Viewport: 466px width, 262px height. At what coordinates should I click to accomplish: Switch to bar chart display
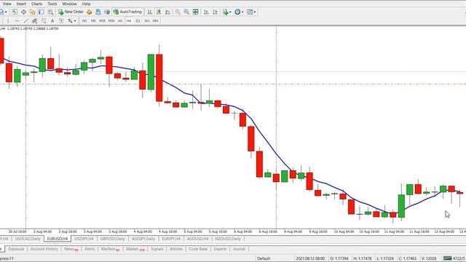pos(150,12)
